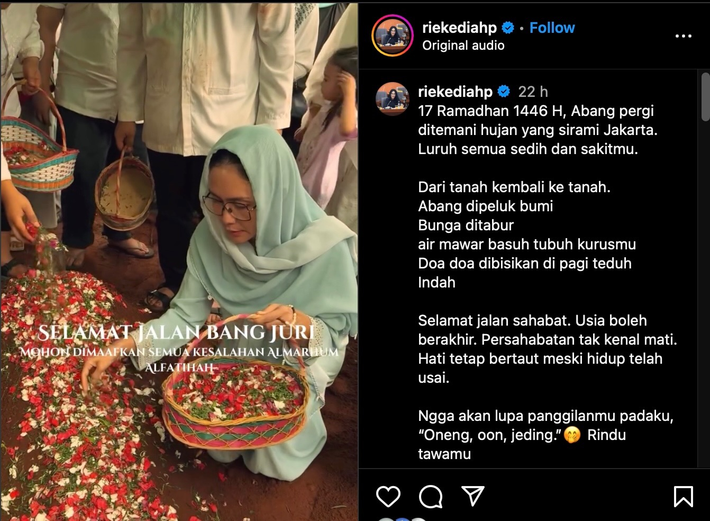Click the Original audio link

click(463, 46)
